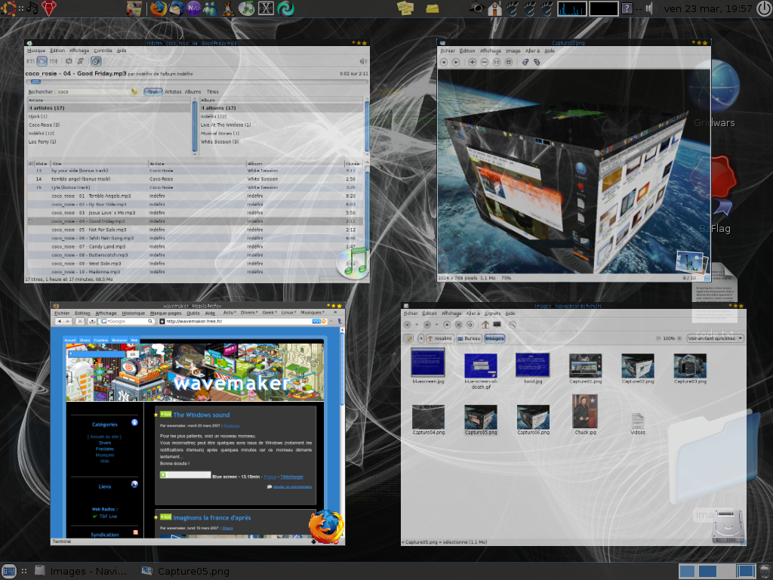This screenshot has width=773, height=580.
Task: Zoom in on the image in viewer
Action: pyautogui.click(x=473, y=62)
